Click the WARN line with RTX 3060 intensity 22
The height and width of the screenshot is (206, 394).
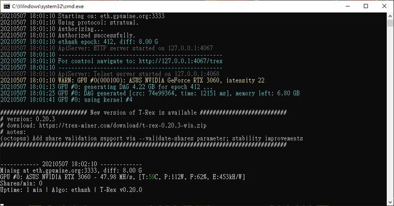(x=132, y=80)
